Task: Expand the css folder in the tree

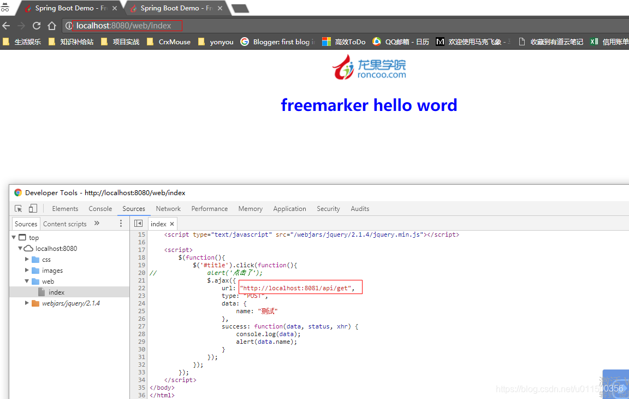Action: pyautogui.click(x=26, y=259)
